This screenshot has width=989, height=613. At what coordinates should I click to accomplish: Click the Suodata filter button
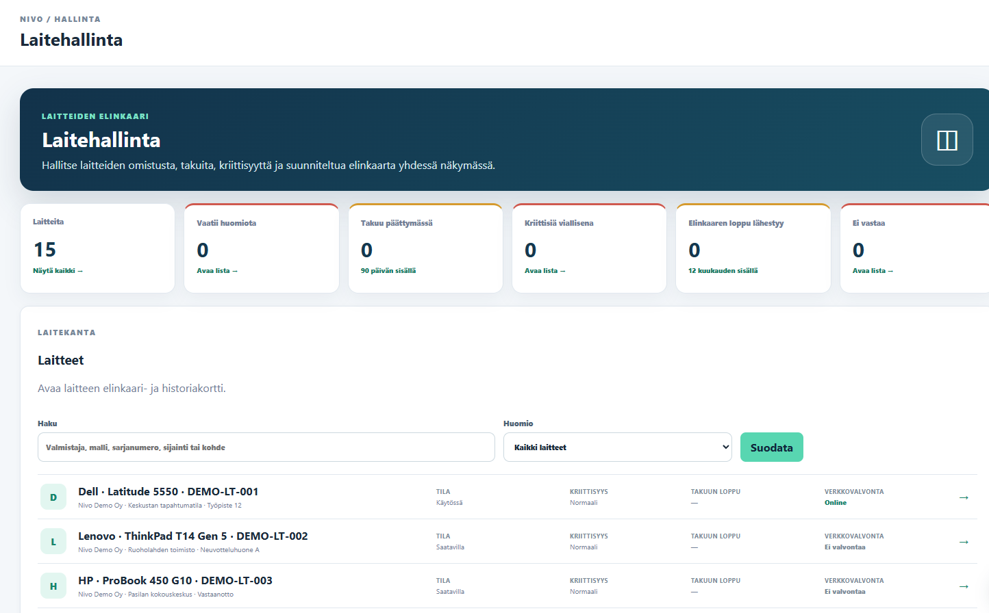point(771,447)
